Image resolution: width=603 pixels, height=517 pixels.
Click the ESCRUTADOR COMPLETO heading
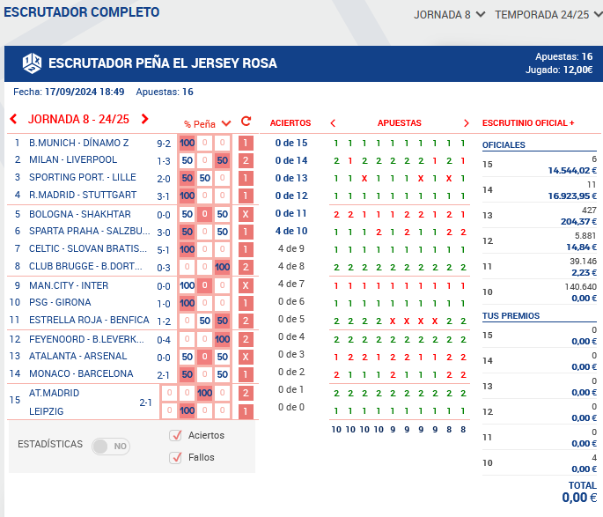(82, 12)
